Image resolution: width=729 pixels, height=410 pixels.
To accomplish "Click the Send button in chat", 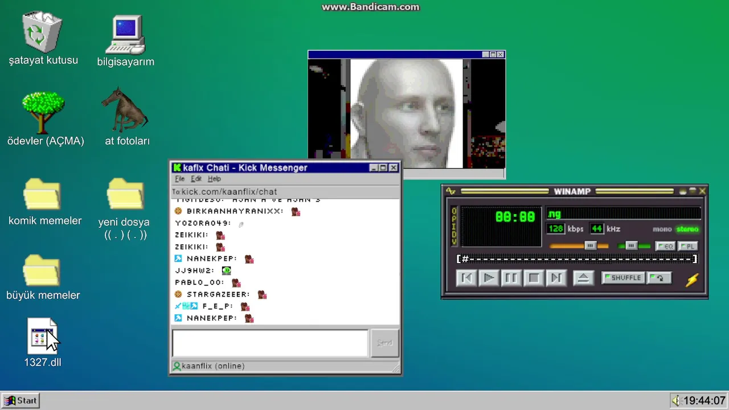I will 384,343.
